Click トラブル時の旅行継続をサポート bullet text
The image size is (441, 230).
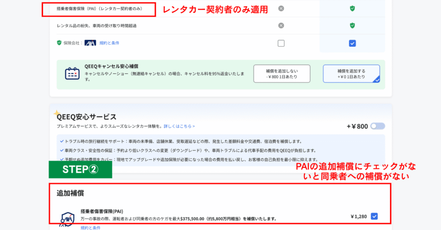183,142
